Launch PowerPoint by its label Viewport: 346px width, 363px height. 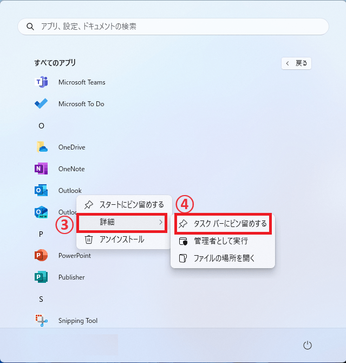click(75, 256)
